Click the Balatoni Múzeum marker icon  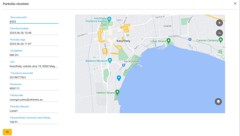(x=110, y=60)
